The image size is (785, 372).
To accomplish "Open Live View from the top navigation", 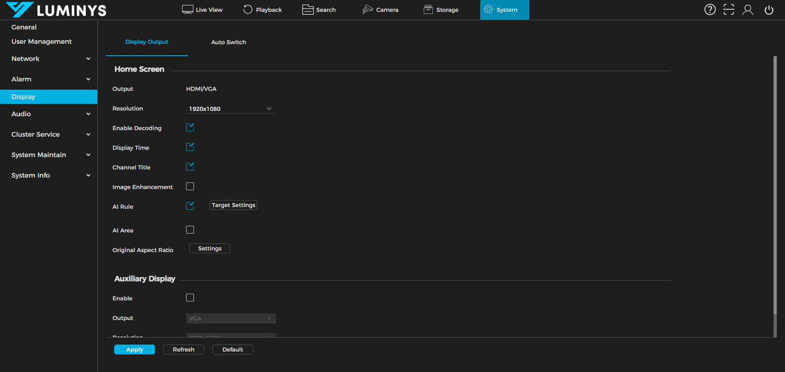I will (x=202, y=9).
